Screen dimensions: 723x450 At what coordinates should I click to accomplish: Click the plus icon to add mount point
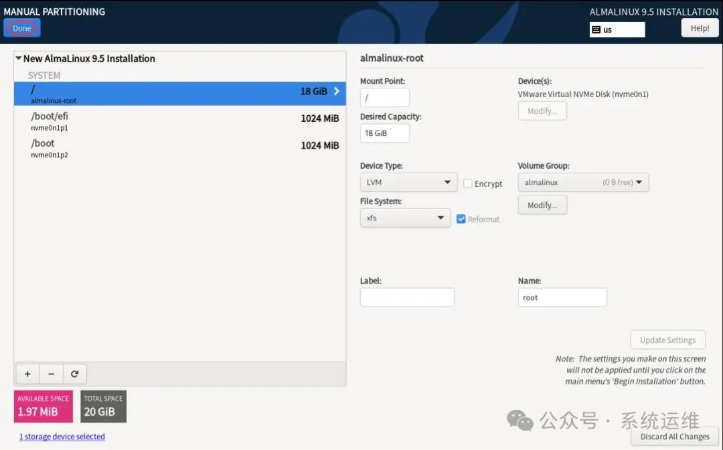point(27,374)
